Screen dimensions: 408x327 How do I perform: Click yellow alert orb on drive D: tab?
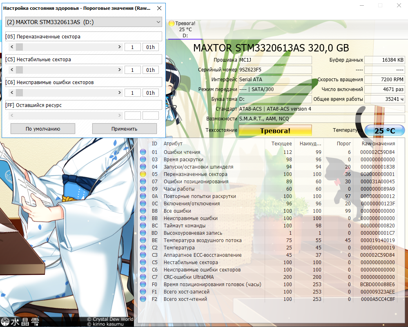(172, 23)
